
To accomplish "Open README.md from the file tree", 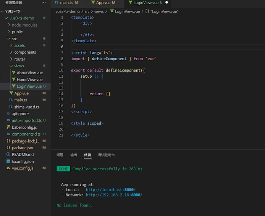I will (23, 154).
